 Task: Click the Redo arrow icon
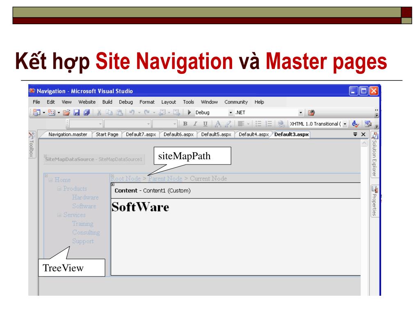(x=146, y=112)
